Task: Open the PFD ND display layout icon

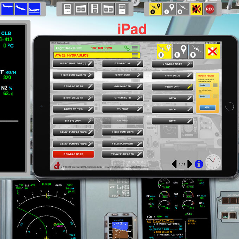Action: click(x=81, y=9)
